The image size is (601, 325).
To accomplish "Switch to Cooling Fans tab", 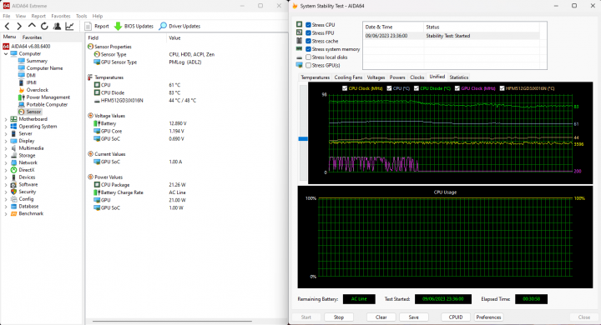I will click(348, 77).
